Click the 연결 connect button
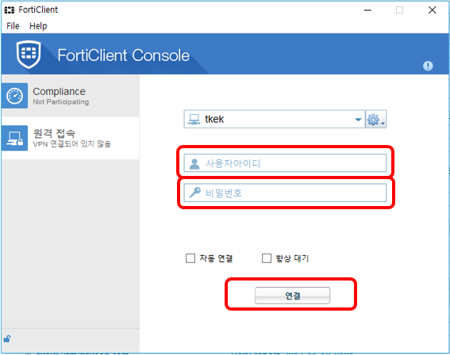This screenshot has height=355, width=450. pyautogui.click(x=292, y=296)
